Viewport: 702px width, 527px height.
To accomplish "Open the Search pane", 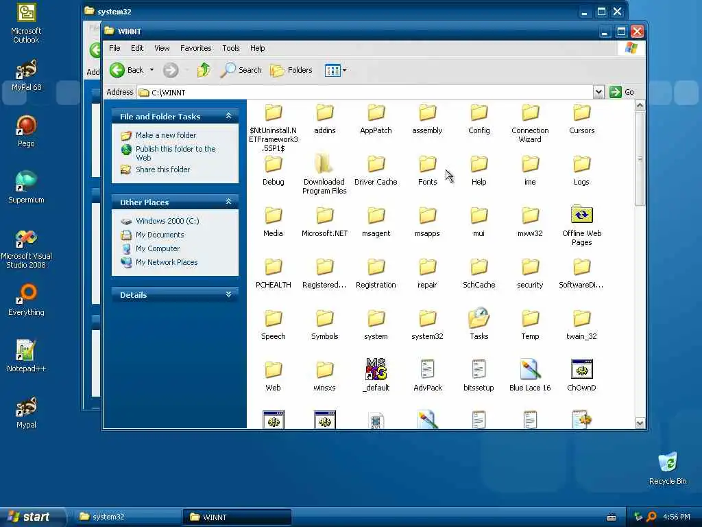I will coord(241,70).
